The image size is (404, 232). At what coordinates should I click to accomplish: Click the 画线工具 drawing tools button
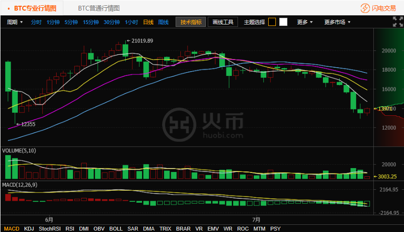223,22
